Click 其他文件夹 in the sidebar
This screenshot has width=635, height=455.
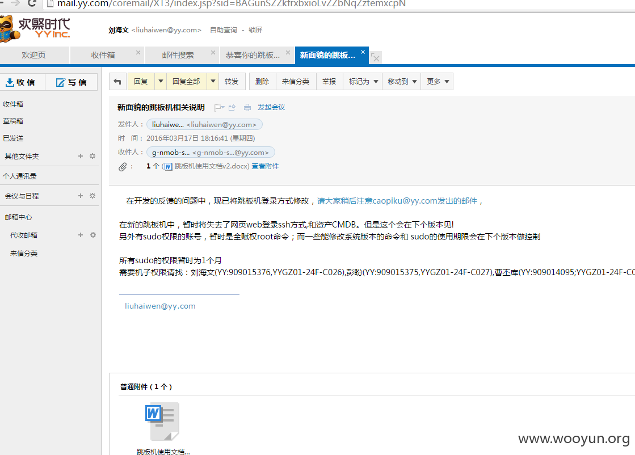(x=22, y=156)
